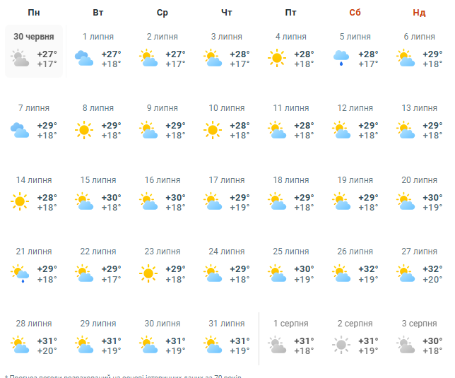Click the Сб weekday column header
455x378 pixels.
(x=355, y=13)
